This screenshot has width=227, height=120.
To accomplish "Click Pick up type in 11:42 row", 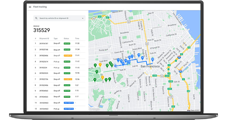I will coord(56,62).
